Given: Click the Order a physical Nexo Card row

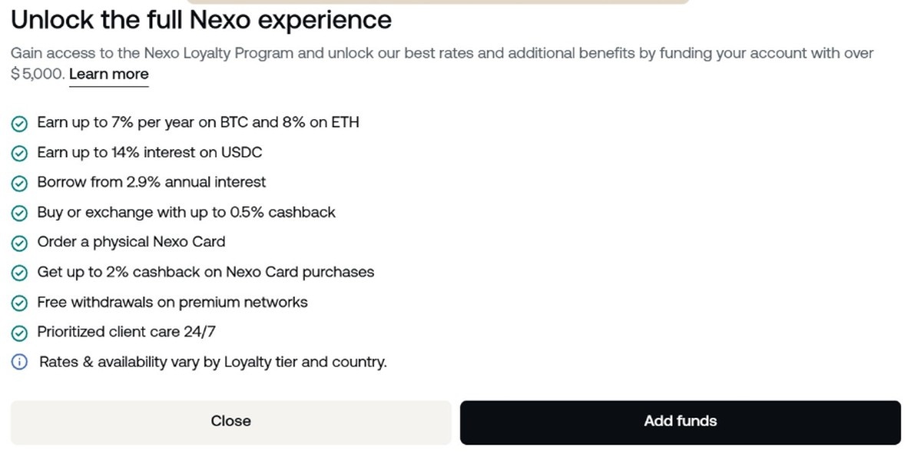Looking at the screenshot, I should 131,242.
